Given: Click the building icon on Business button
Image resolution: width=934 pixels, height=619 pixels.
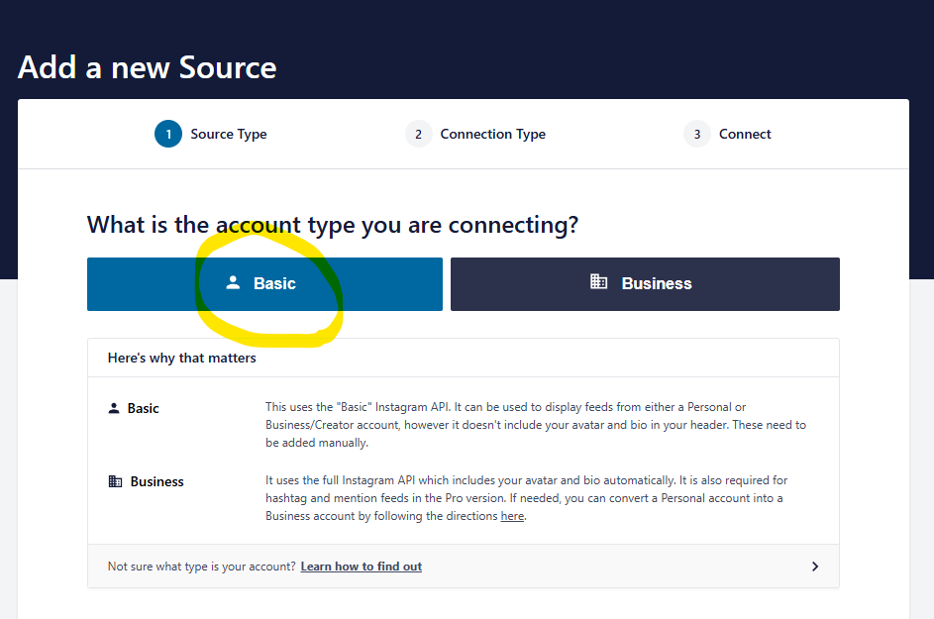Looking at the screenshot, I should click(x=598, y=281).
